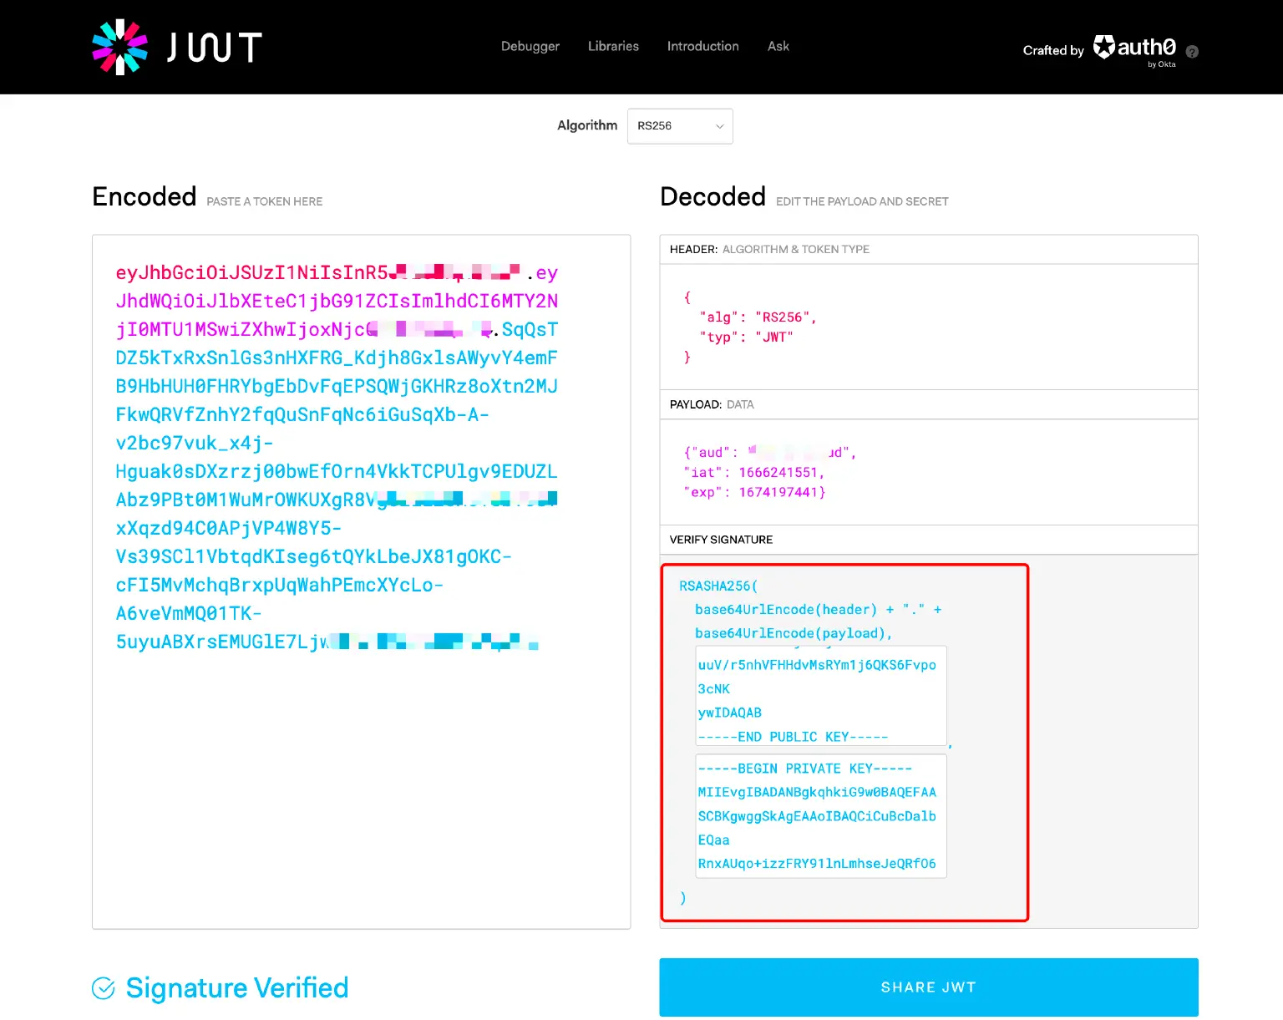This screenshot has width=1283, height=1020.
Task: Click the EDIT THE PAYLOAD AND SECRET label
Action: pos(862,201)
